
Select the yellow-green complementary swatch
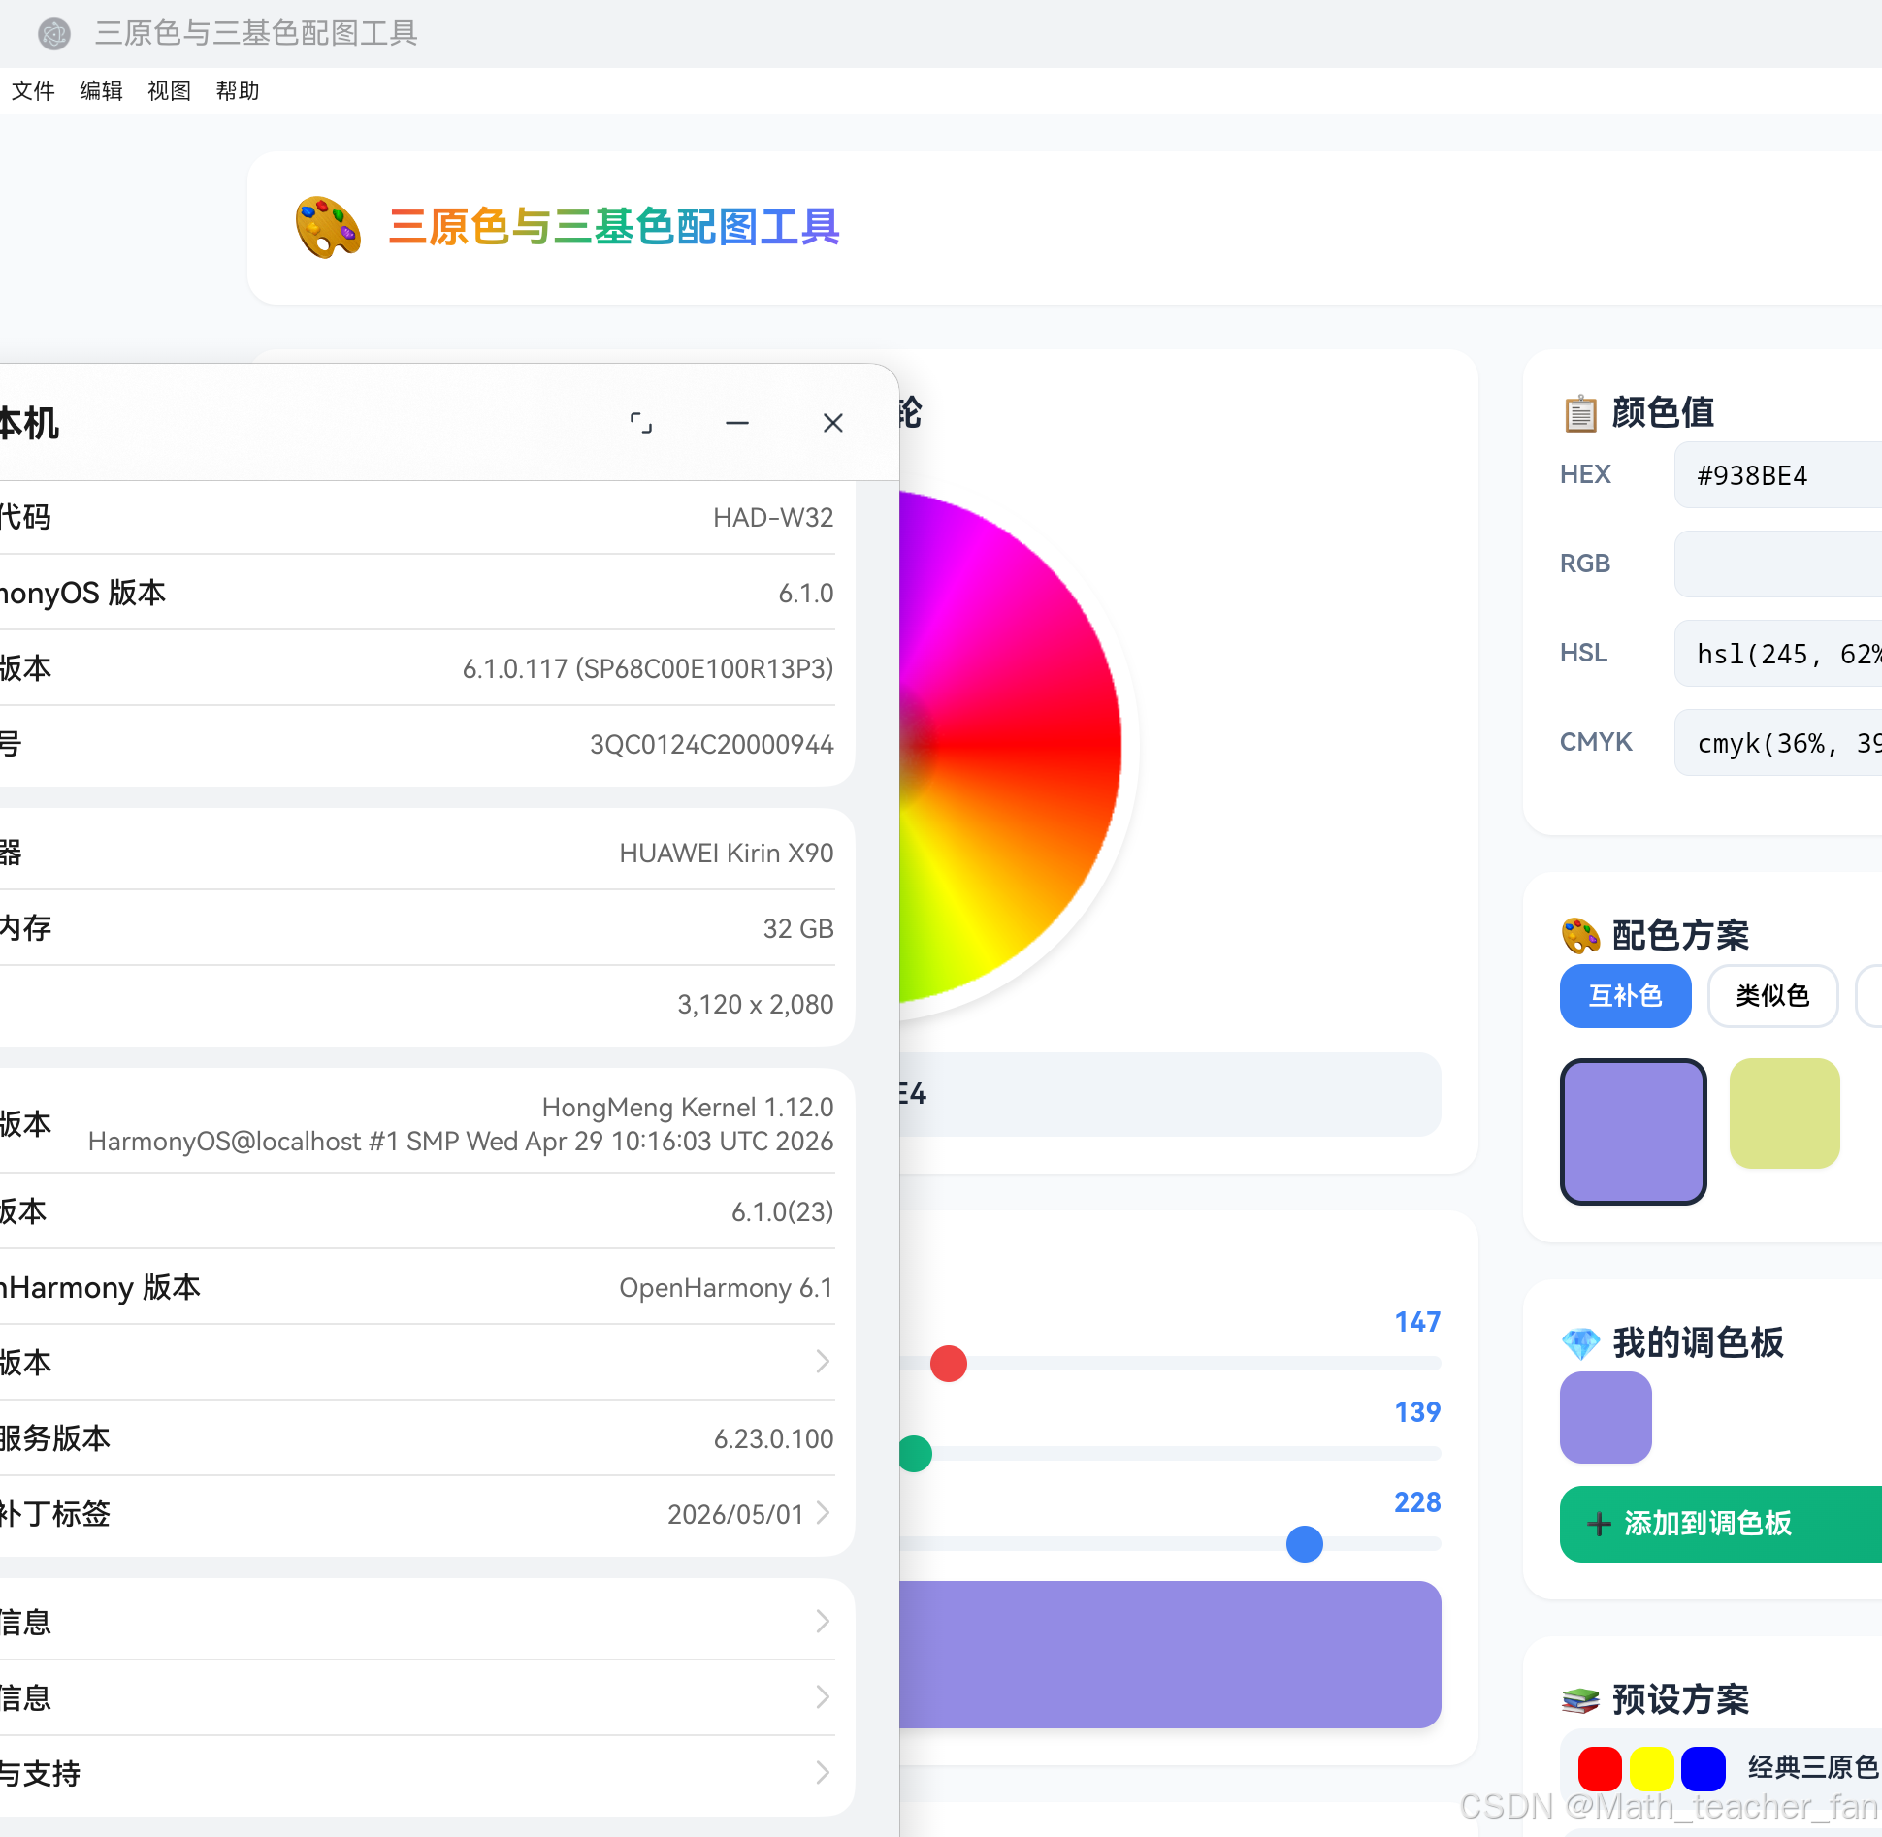(x=1785, y=1113)
